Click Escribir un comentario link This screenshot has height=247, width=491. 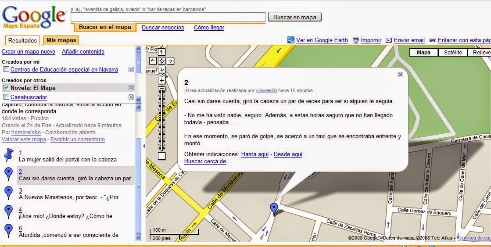click(77, 140)
